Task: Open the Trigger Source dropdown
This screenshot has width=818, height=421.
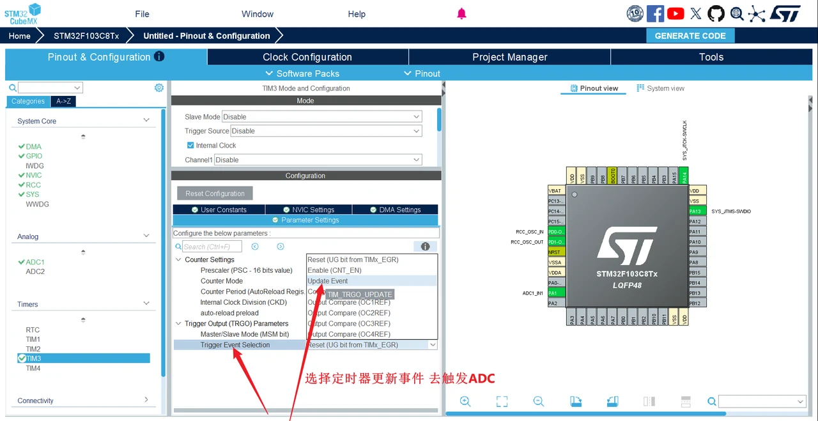Action: click(326, 131)
